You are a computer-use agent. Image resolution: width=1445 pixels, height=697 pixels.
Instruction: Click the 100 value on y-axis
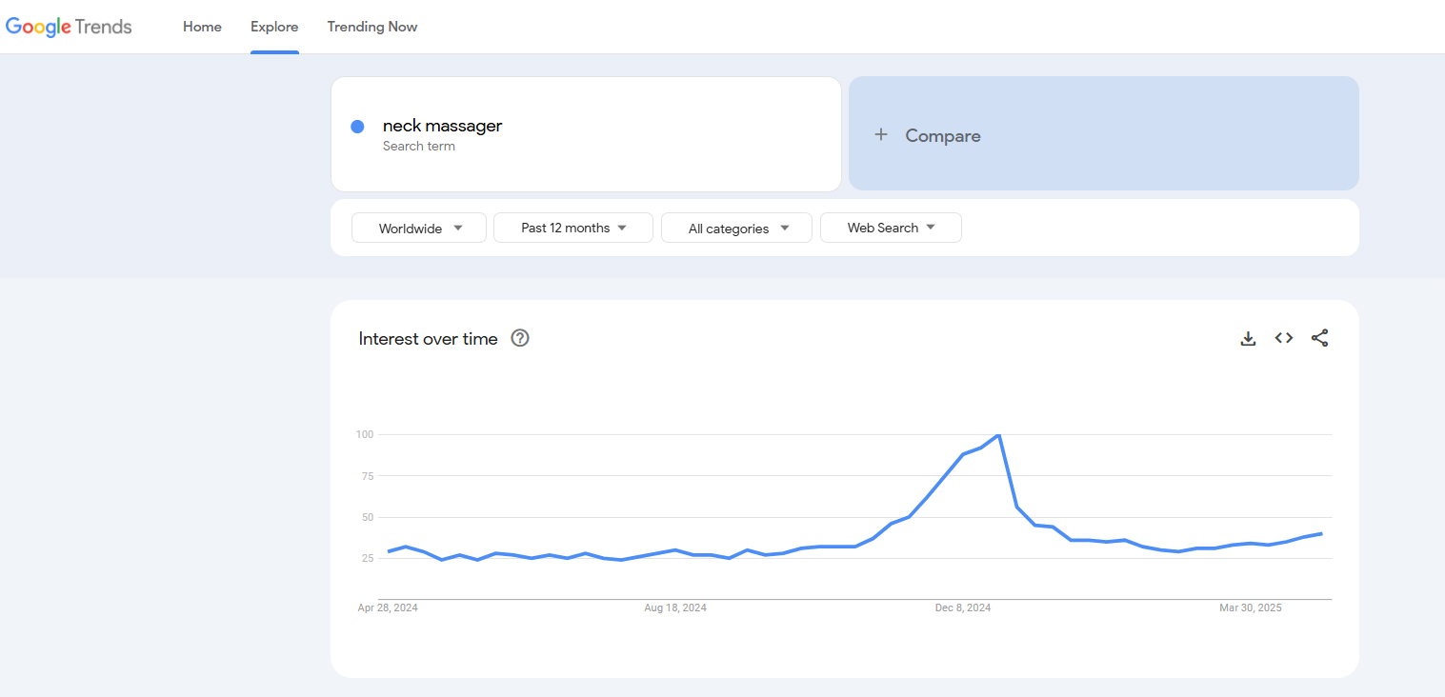pos(364,434)
